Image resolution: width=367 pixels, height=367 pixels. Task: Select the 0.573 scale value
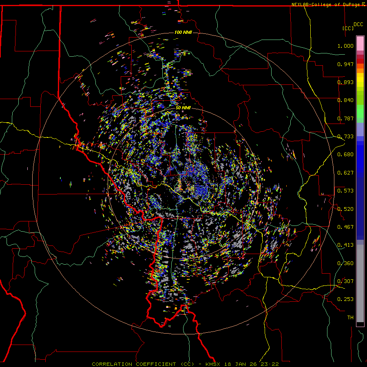click(345, 191)
